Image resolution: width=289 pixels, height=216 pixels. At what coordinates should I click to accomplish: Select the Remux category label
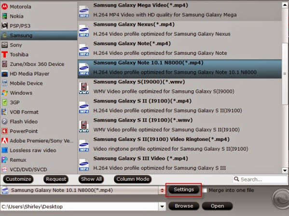pyautogui.click(x=18, y=160)
